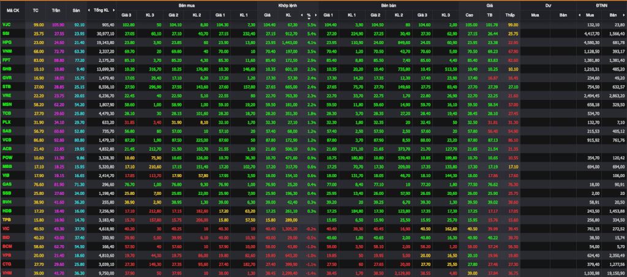The width and height of the screenshot is (627, 277).
Task: Click the TB column header
Action: click(490, 15)
